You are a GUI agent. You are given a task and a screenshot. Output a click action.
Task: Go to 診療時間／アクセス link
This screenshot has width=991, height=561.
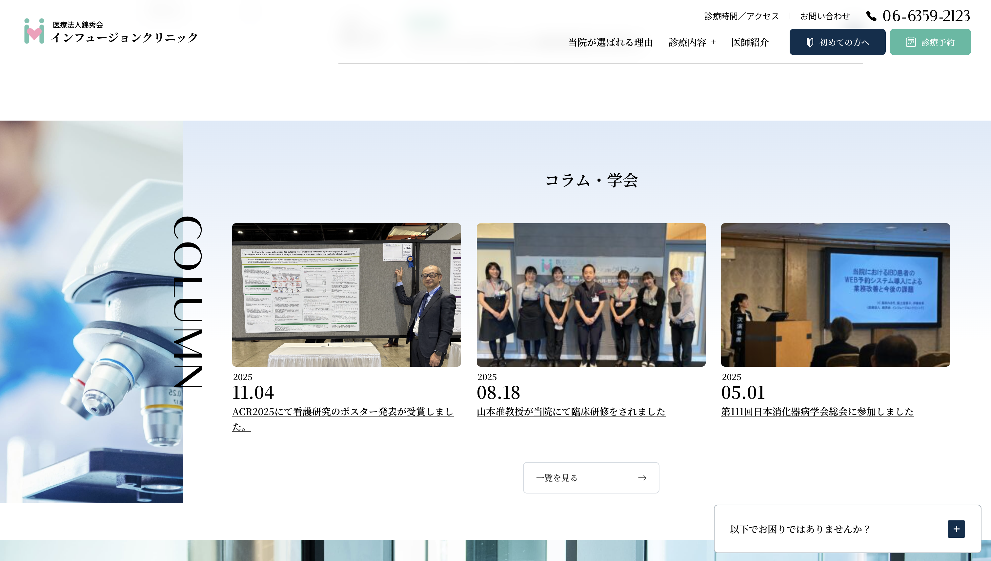click(x=741, y=16)
